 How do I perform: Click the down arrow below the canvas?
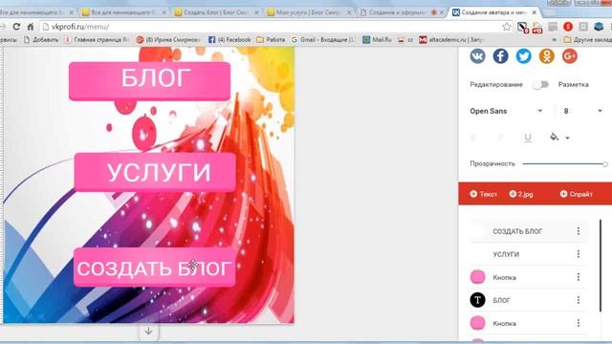148,332
